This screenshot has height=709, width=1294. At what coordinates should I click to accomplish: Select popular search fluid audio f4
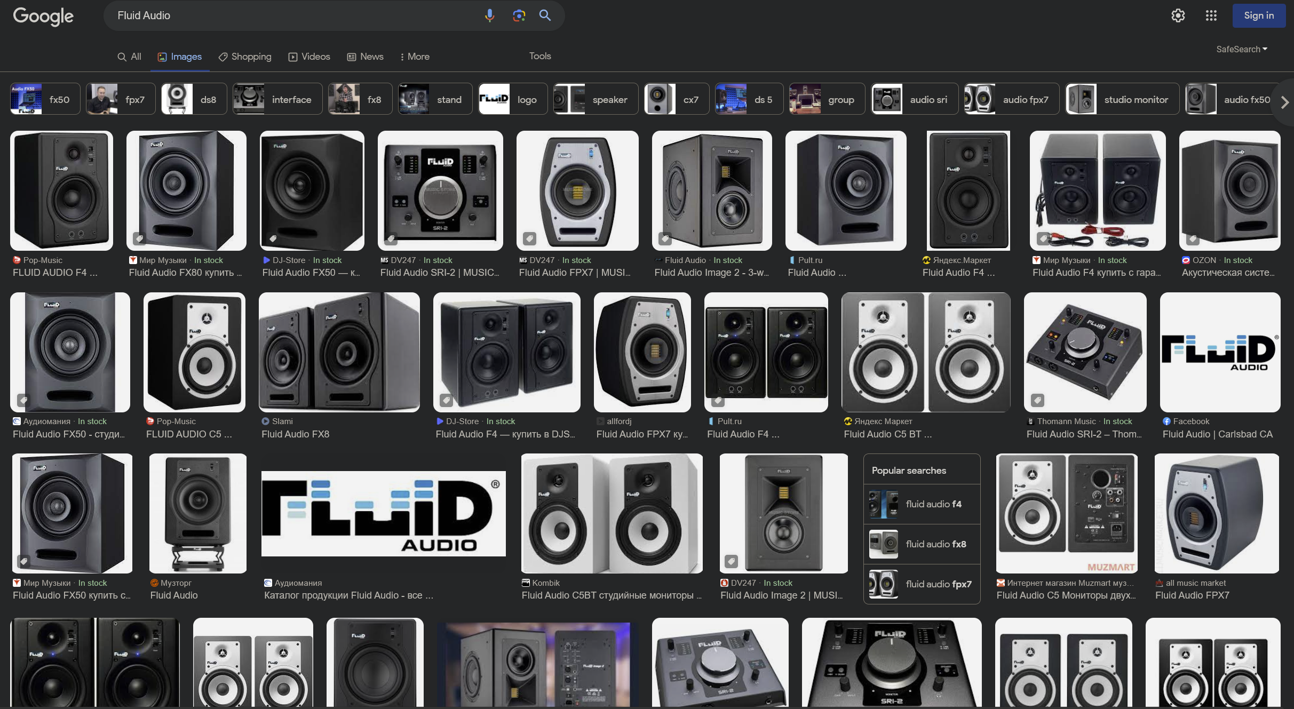[x=922, y=504]
